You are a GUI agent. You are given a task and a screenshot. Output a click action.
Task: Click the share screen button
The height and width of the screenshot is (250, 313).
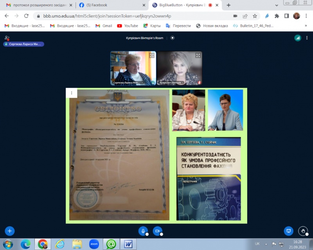pos(289,231)
